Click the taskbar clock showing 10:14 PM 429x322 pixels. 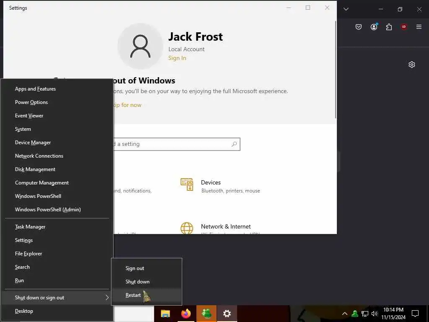coord(393,314)
